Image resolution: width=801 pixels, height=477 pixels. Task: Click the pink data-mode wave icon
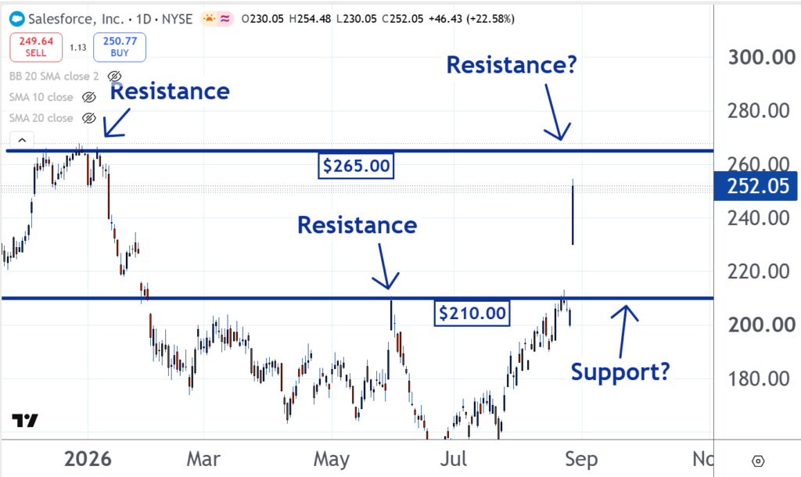click(224, 19)
